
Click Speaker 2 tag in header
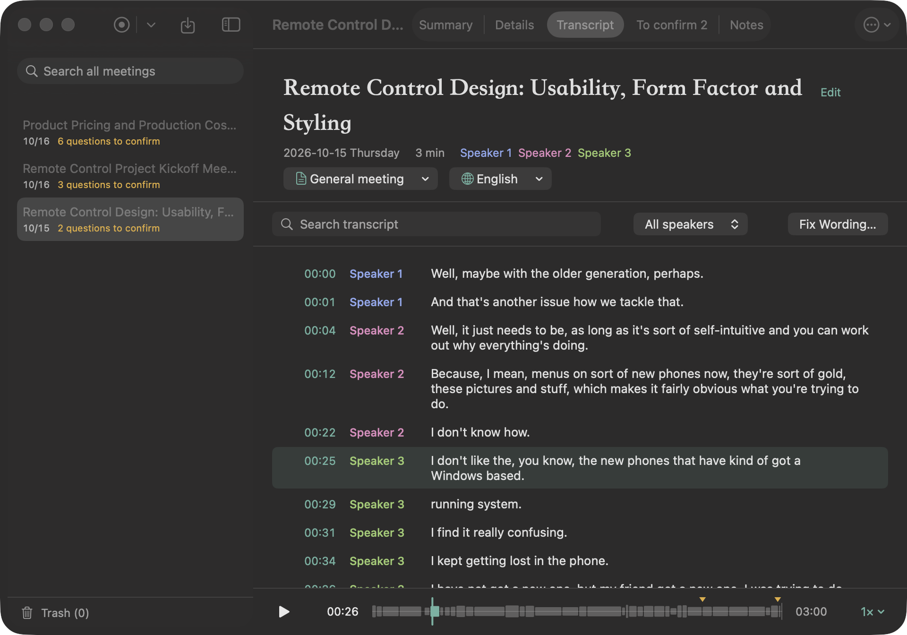[x=544, y=153]
